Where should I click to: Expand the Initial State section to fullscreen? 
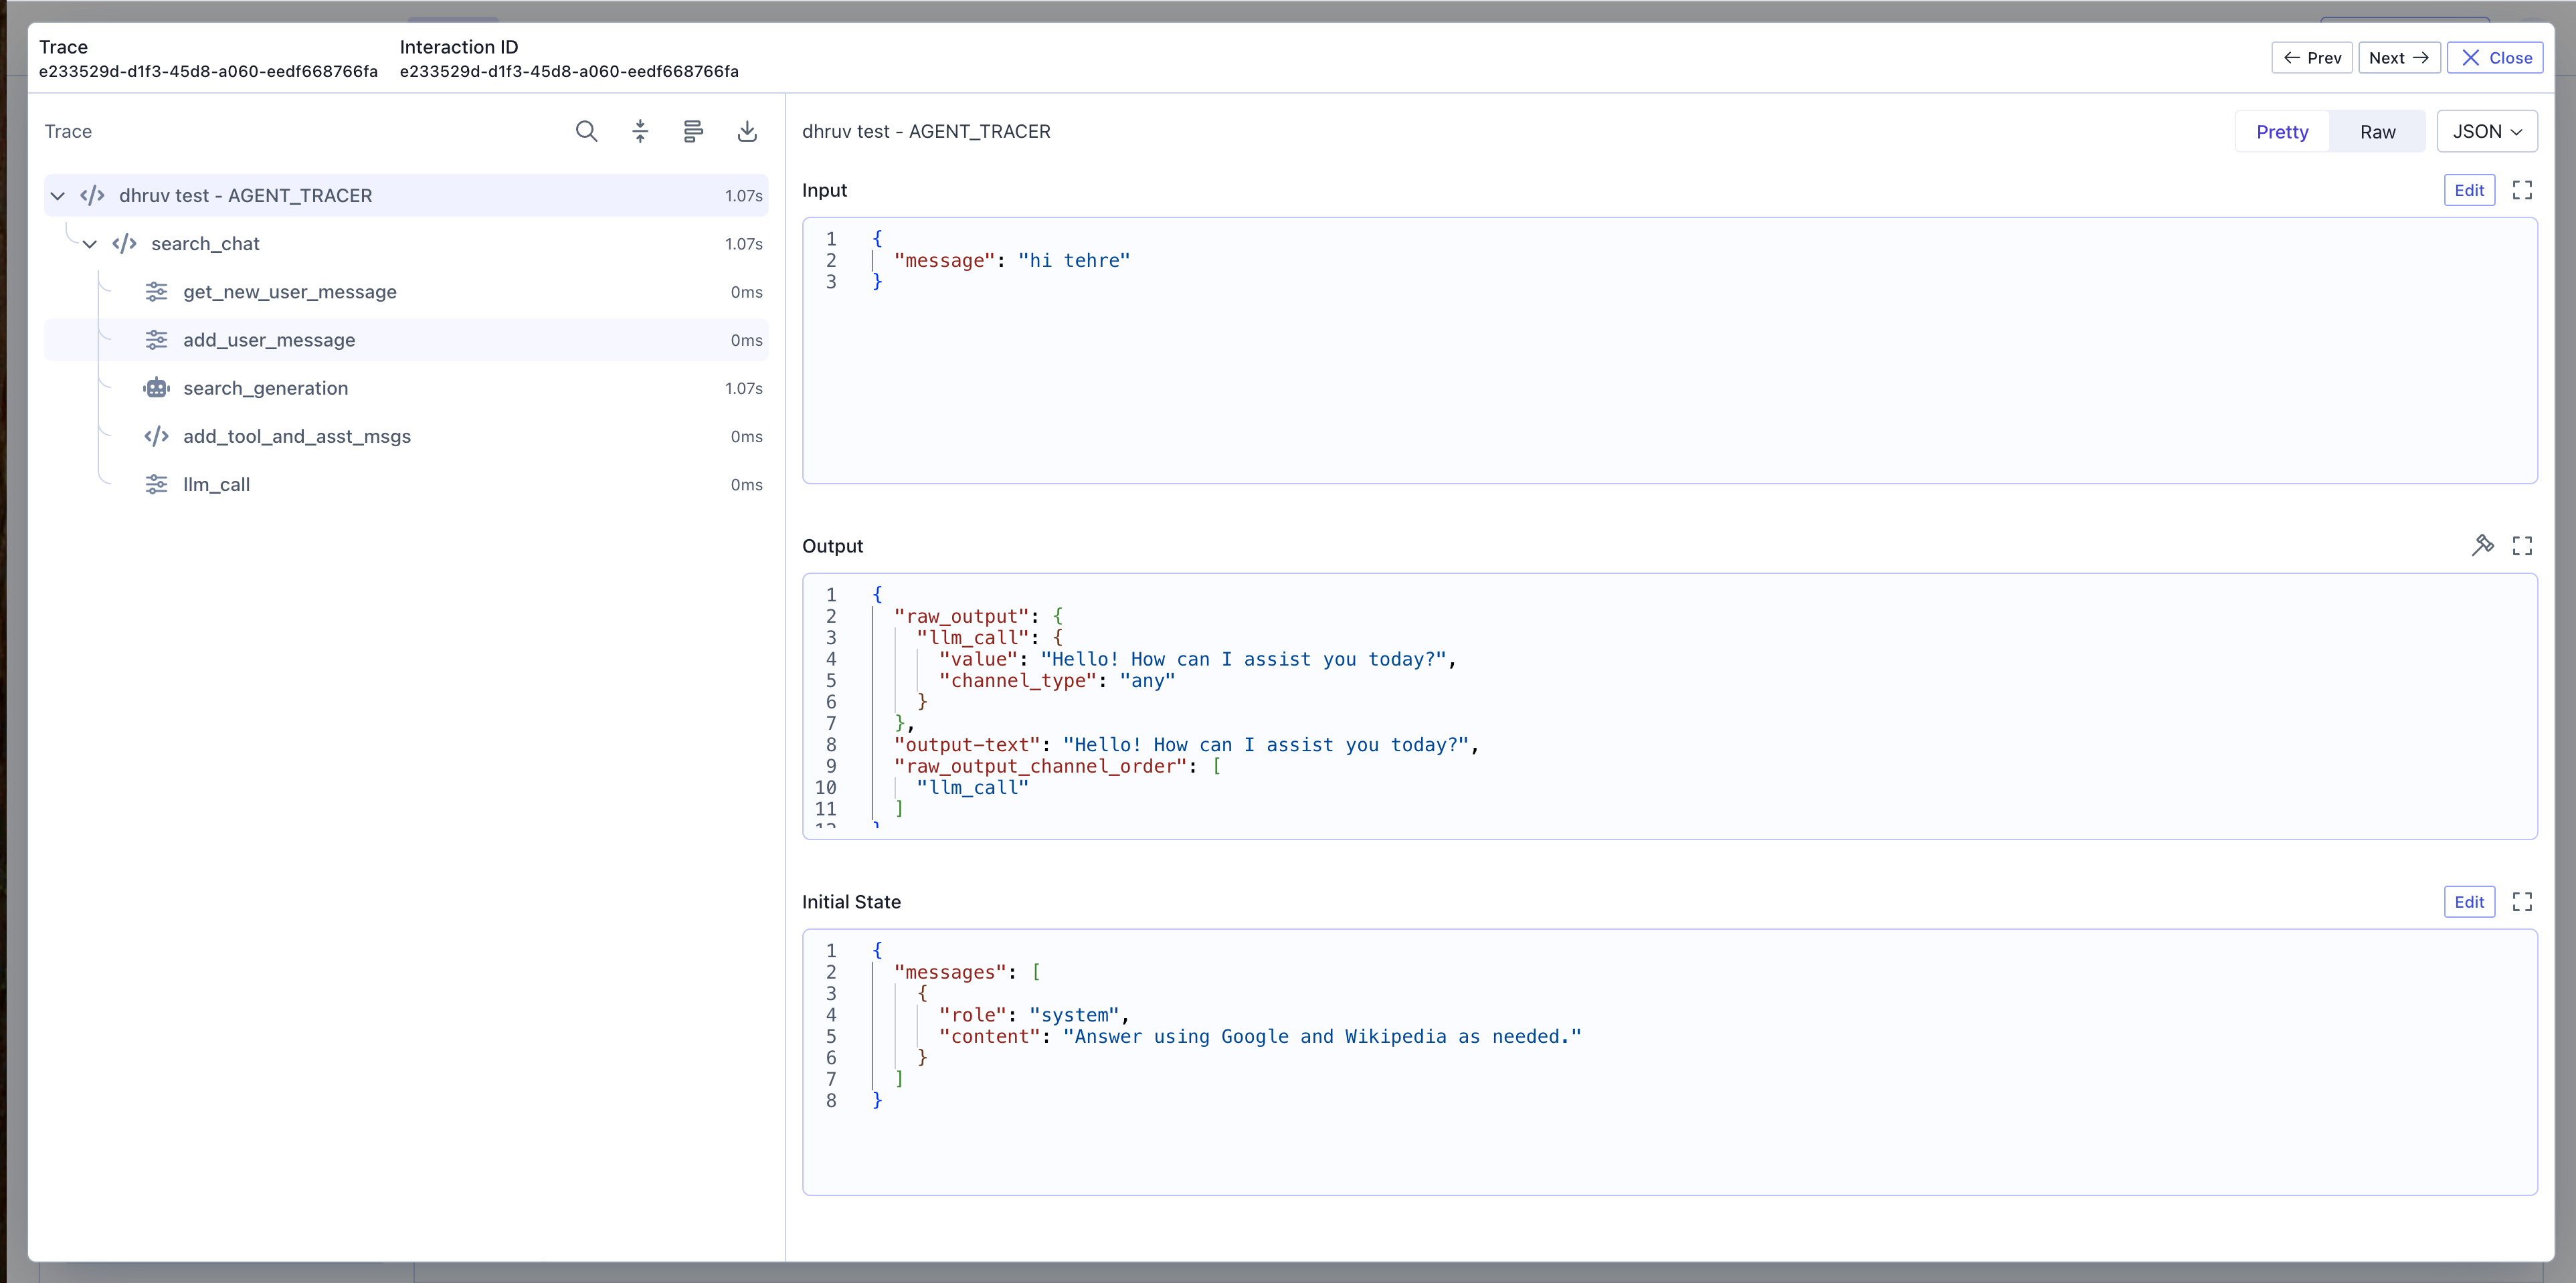[x=2522, y=901]
